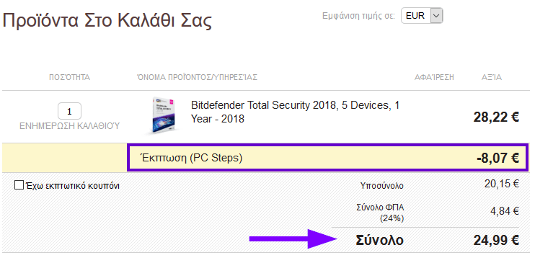Click the 28,22 € product price
Screen dimensions: 535x263
point(496,117)
